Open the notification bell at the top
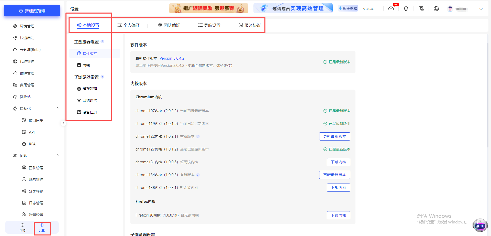 (406, 8)
